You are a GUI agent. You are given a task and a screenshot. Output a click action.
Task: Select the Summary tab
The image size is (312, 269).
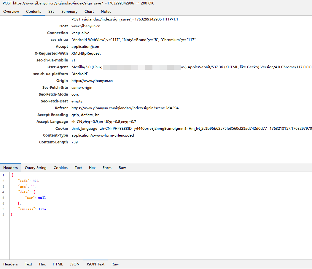(x=69, y=12)
